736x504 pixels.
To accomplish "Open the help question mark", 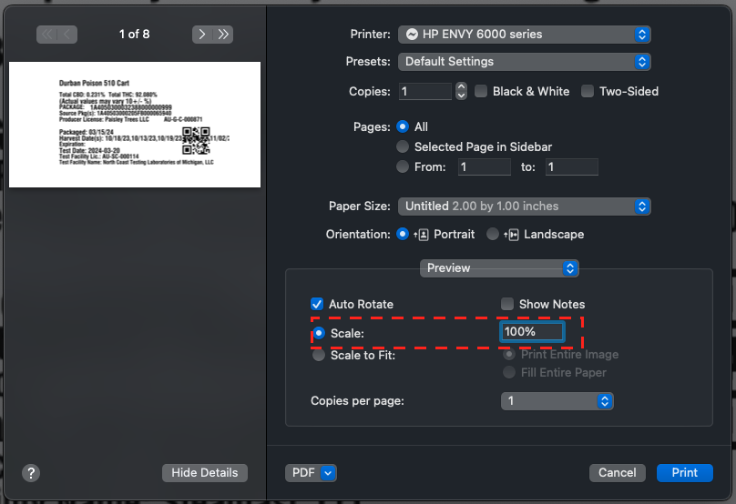I will (x=31, y=473).
